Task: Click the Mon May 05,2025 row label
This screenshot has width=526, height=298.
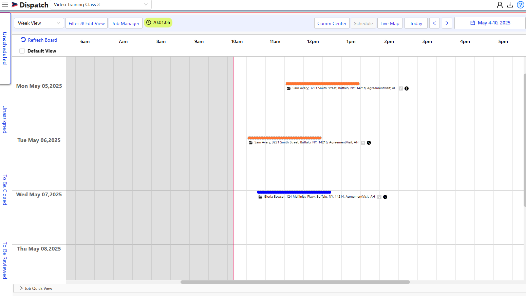Action: (x=39, y=86)
